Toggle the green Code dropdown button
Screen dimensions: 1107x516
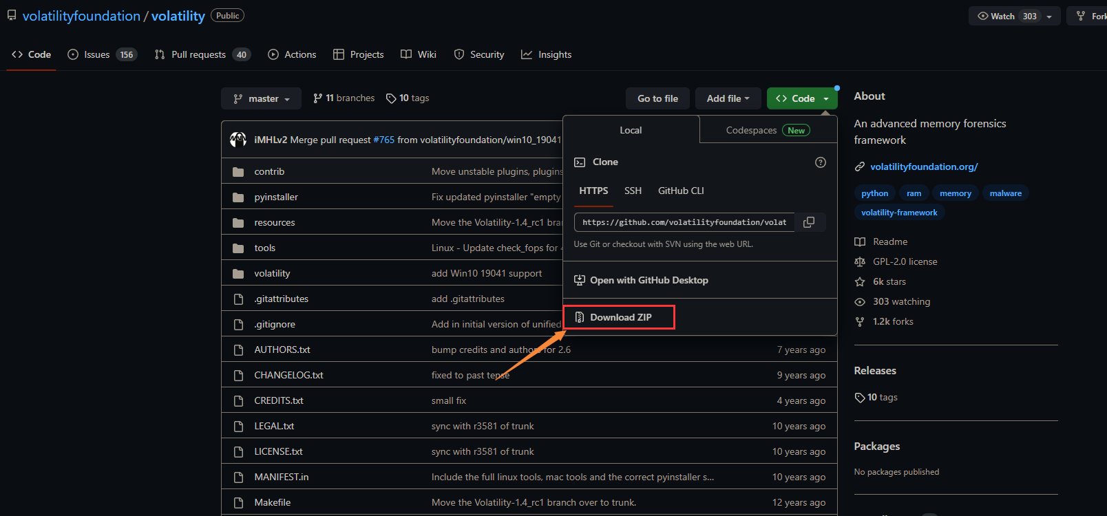point(802,98)
